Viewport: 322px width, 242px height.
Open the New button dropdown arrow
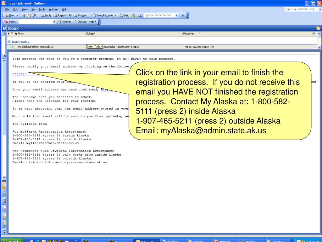[x=16, y=15]
